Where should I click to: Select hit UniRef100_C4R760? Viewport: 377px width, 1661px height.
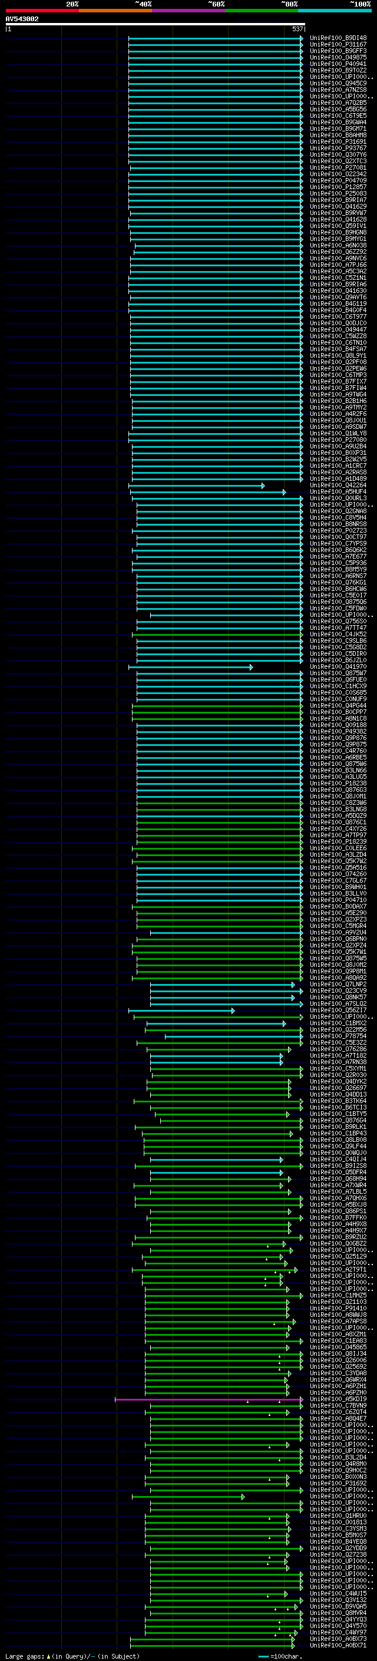pos(338,751)
